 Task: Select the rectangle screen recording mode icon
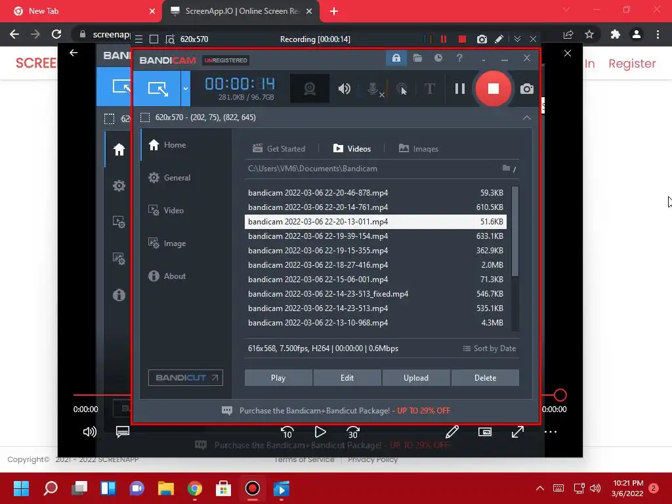tap(157, 89)
